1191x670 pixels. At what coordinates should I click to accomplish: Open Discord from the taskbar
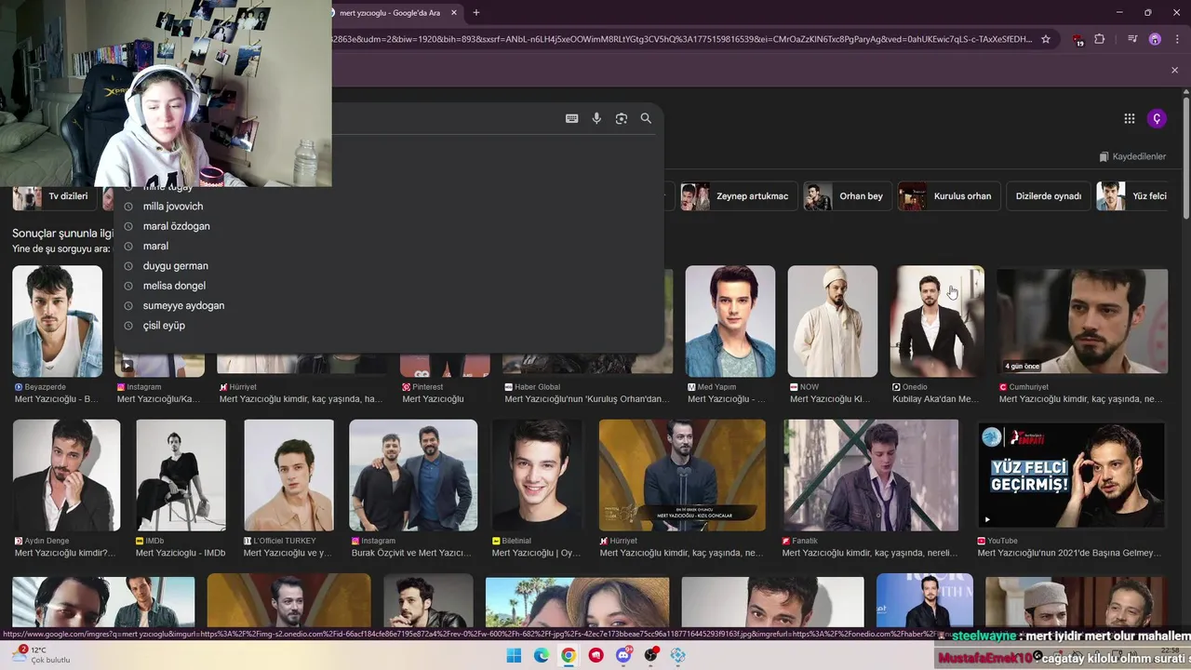[623, 655]
